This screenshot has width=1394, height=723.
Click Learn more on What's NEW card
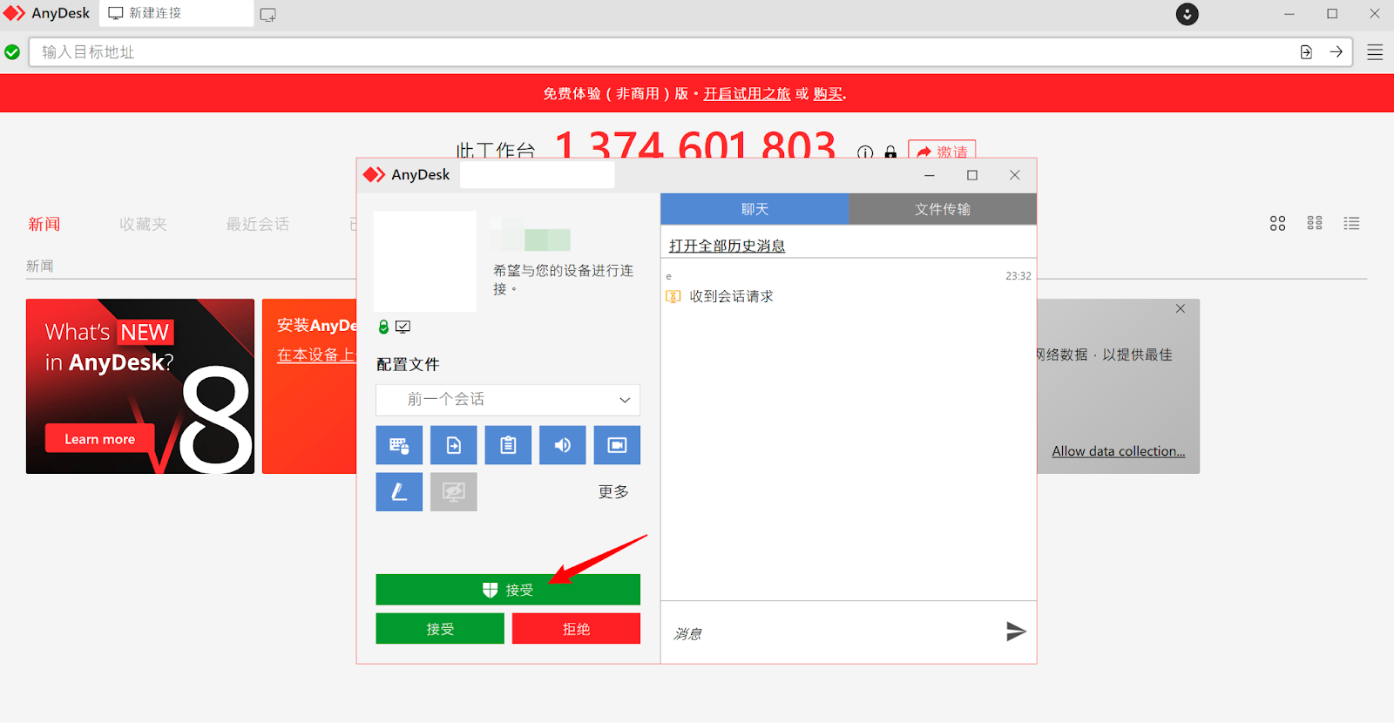[x=100, y=439]
